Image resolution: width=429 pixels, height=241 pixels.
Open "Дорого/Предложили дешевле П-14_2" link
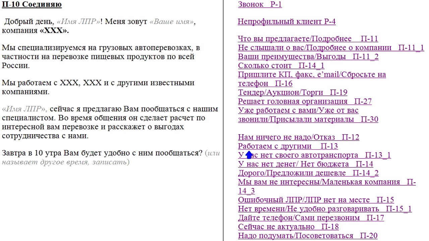click(x=308, y=173)
